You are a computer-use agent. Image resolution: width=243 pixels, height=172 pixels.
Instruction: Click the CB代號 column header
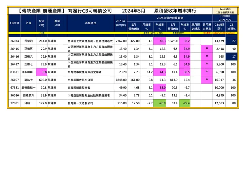[14, 23]
